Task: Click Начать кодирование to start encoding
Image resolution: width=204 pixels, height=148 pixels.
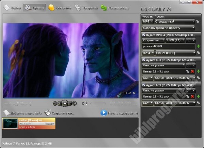Action: tap(119, 113)
